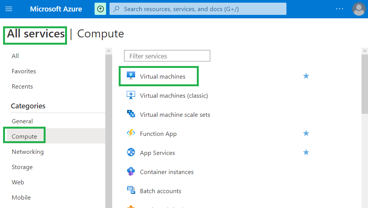368x208 pixels.
Task: Select the All filter in sidebar
Action: point(15,56)
